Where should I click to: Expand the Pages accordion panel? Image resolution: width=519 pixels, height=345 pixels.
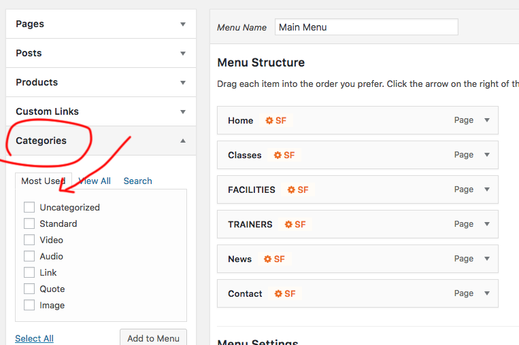click(182, 24)
